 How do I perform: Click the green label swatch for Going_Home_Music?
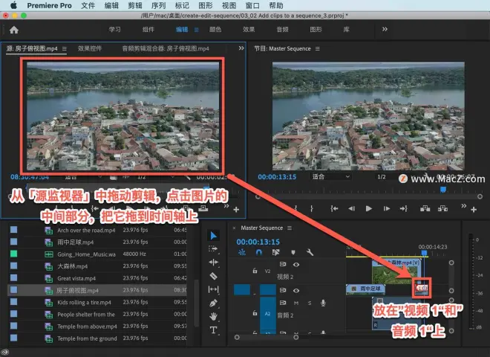(14, 254)
